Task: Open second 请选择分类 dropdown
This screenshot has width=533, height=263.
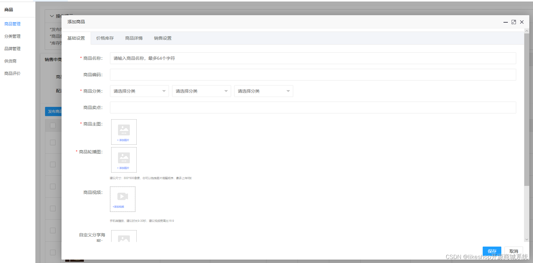Action: 202,91
